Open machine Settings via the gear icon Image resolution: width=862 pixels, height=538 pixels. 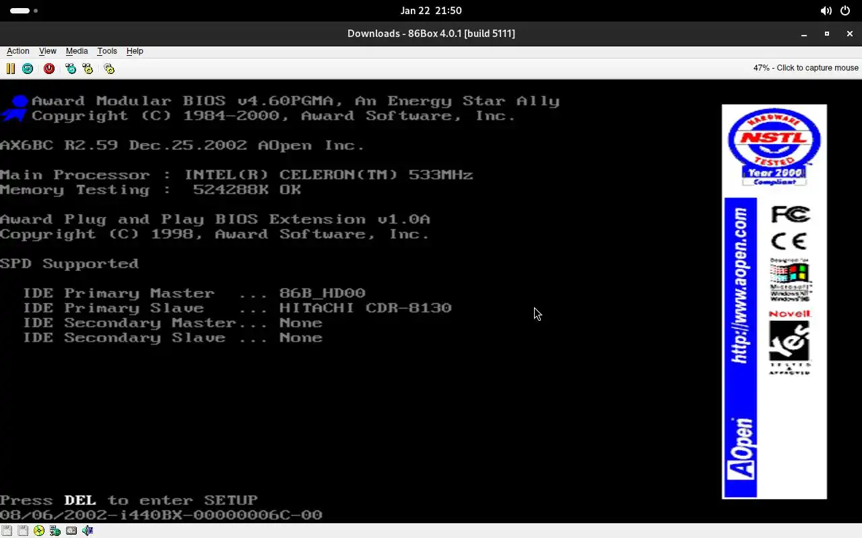(x=109, y=69)
